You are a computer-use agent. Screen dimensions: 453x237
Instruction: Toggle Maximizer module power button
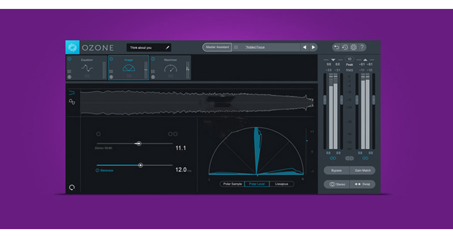pyautogui.click(x=153, y=59)
